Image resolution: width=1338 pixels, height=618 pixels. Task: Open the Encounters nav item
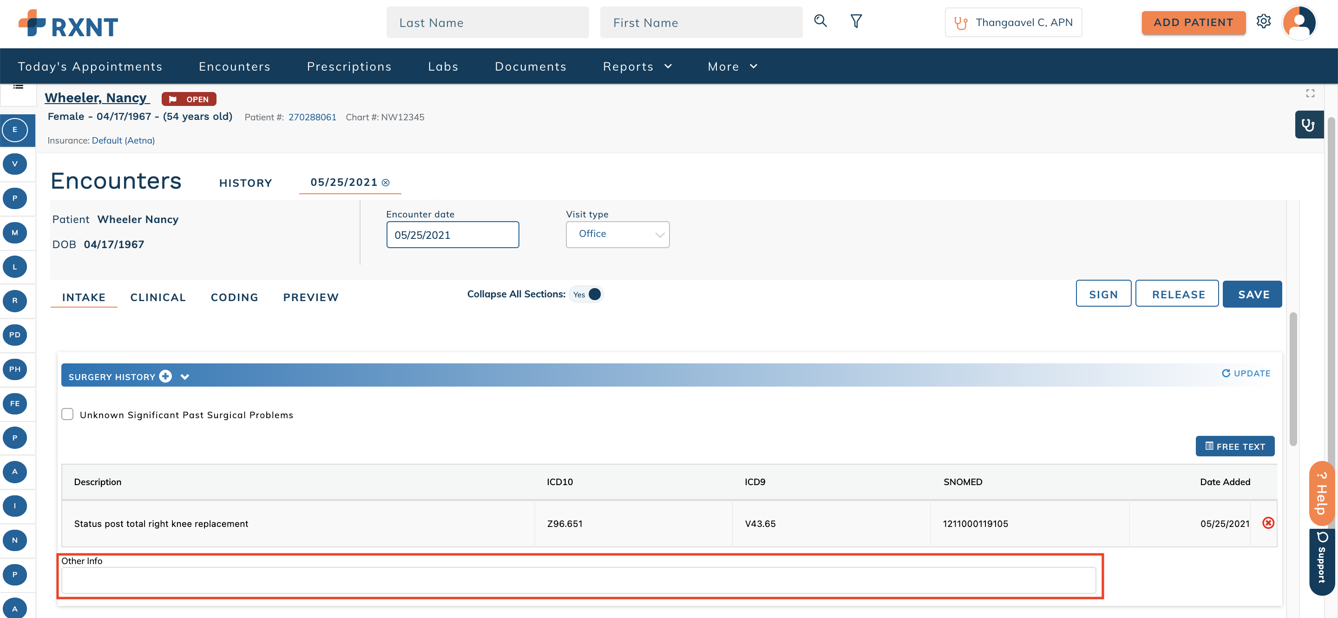click(x=235, y=66)
